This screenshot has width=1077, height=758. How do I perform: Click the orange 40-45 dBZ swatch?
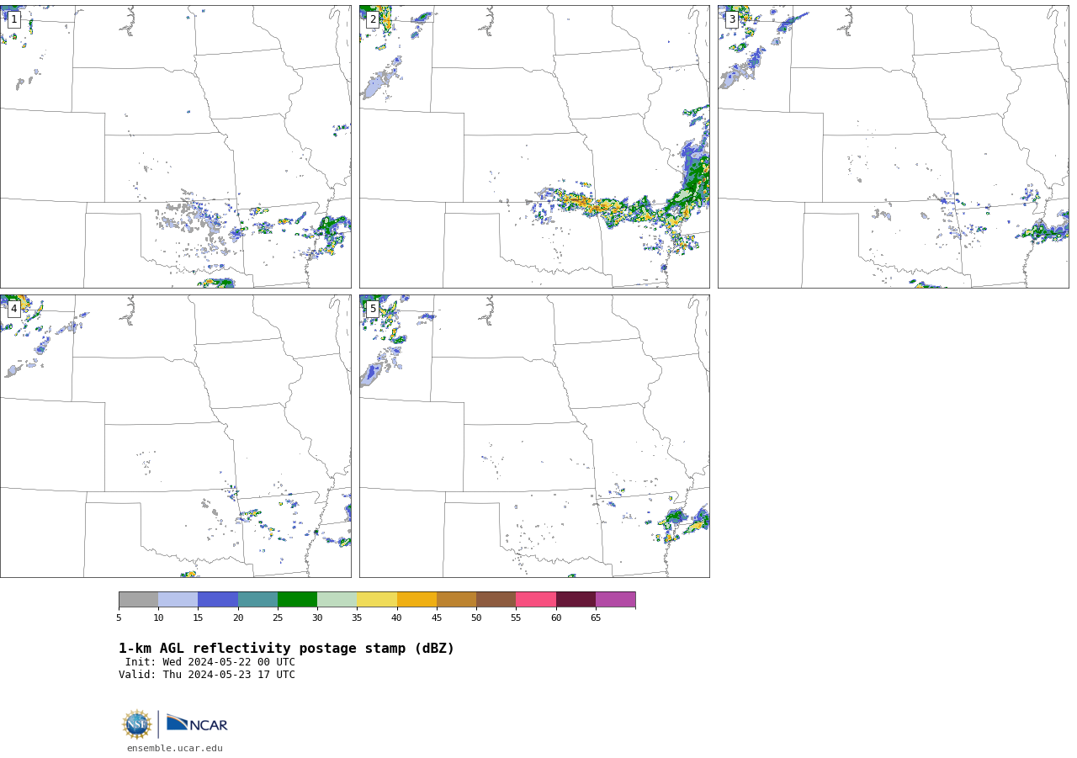(x=416, y=599)
